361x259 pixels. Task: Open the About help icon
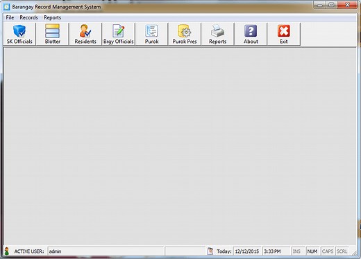(251, 34)
